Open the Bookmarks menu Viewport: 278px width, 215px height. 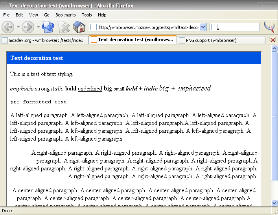point(65,15)
